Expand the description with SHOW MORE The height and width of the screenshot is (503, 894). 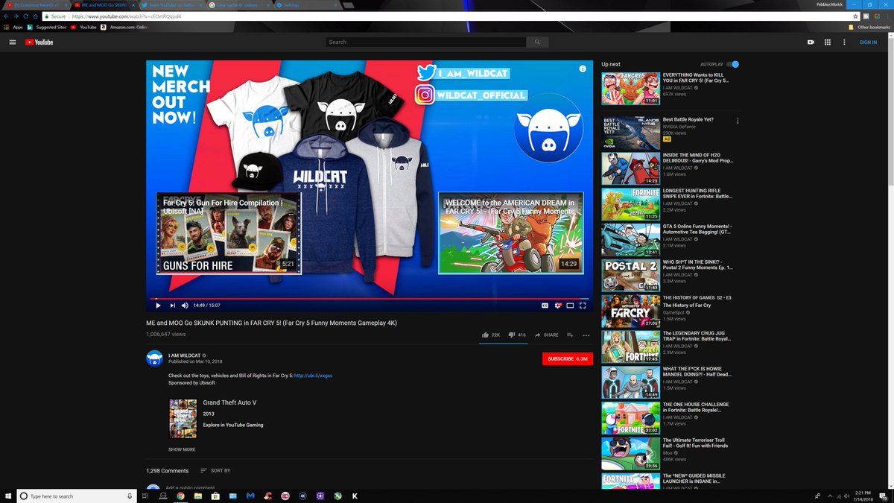(182, 449)
